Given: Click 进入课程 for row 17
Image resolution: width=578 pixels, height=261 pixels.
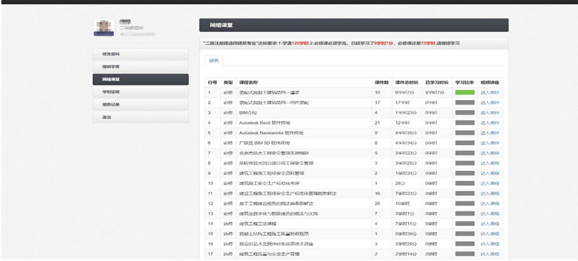Looking at the screenshot, I should [x=490, y=254].
